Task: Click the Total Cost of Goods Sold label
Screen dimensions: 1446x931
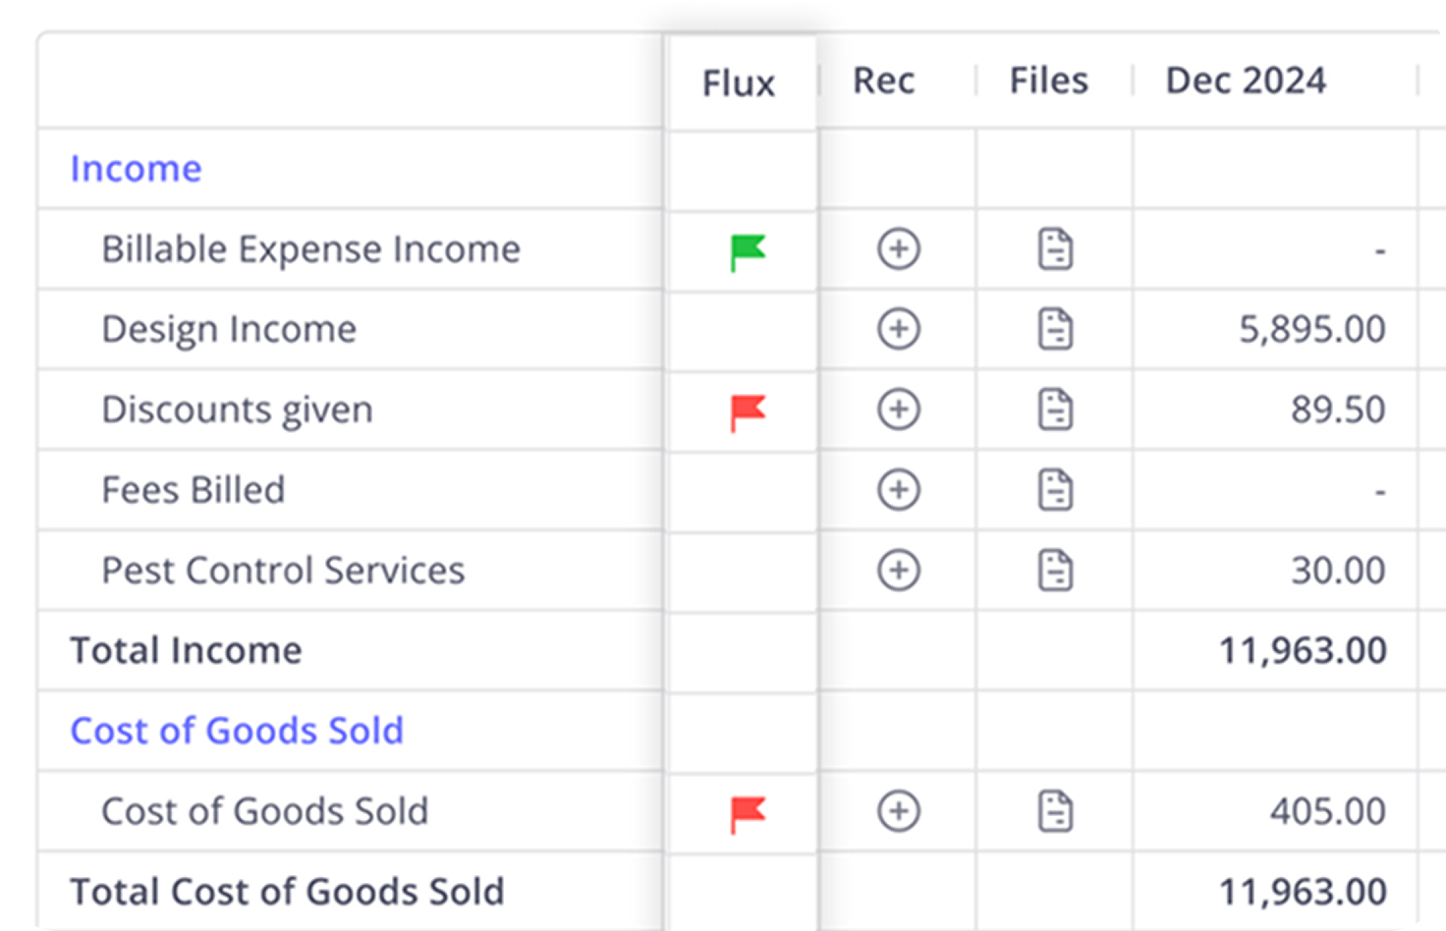Action: tap(287, 892)
